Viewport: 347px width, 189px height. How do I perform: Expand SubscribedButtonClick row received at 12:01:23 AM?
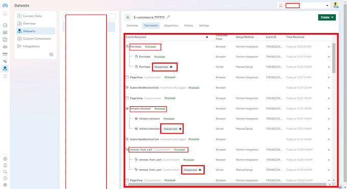329,88
